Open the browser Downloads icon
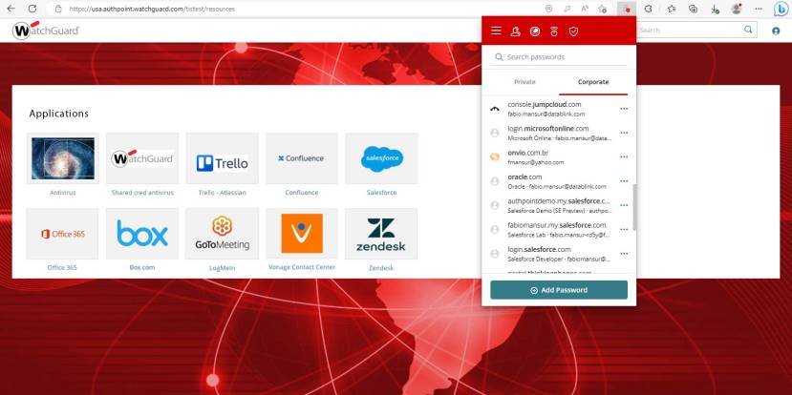Viewport: 792px width, 395px height. (715, 9)
